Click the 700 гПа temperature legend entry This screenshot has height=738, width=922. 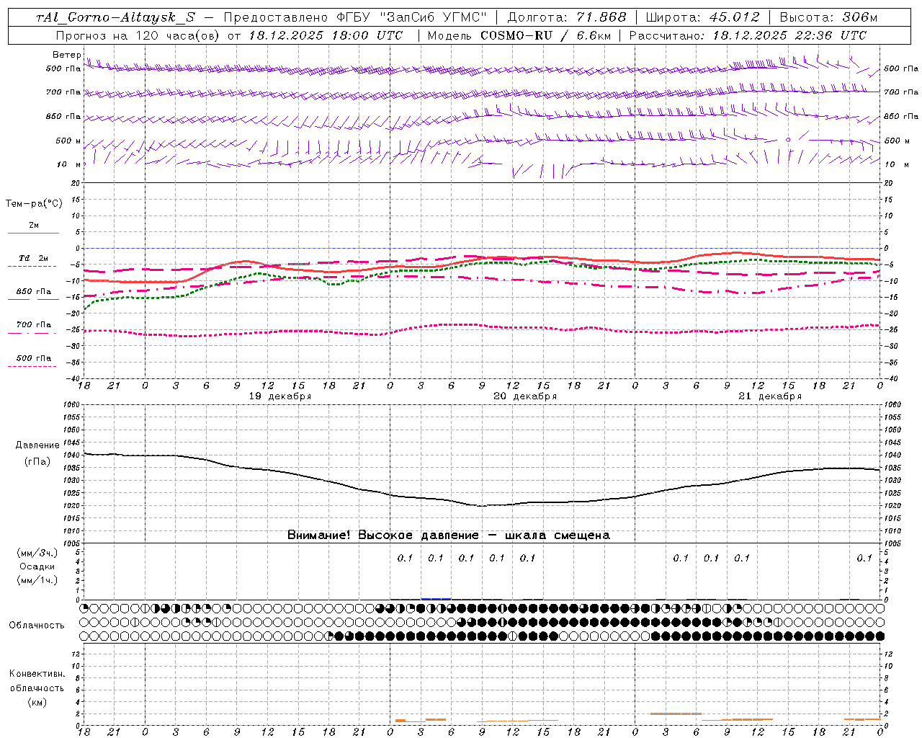[34, 324]
